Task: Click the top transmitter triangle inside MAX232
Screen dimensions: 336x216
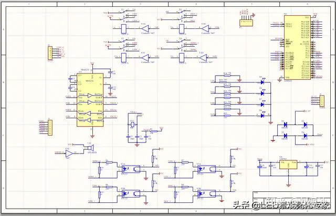Action: coord(90,95)
